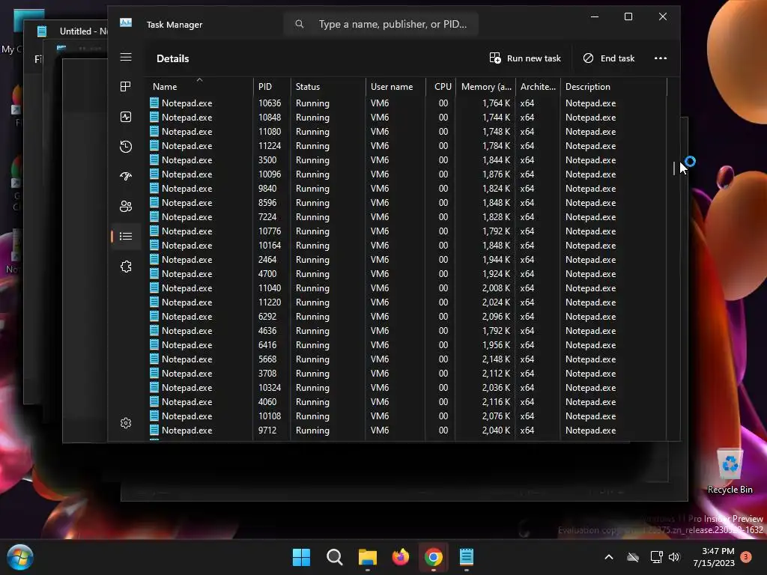This screenshot has width=767, height=575.
Task: Open the notification count badge
Action: (x=746, y=557)
